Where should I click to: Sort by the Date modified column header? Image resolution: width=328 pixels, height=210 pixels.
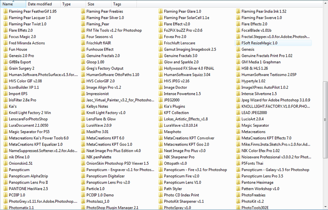tap(43, 4)
